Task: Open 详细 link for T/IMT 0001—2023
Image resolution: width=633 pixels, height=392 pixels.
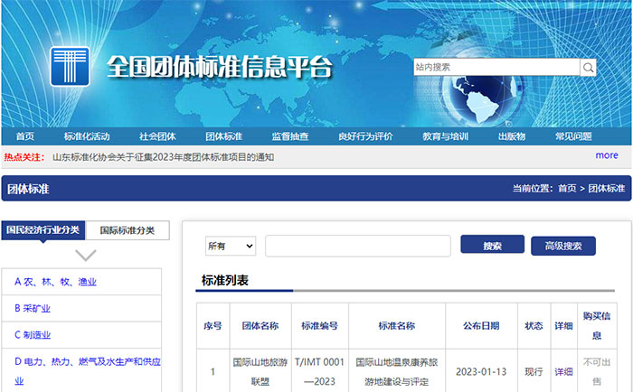Action: click(563, 371)
